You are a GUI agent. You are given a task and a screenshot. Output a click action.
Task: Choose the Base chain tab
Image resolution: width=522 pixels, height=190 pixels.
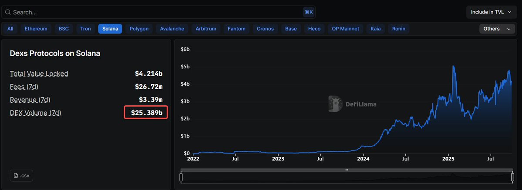[x=291, y=29]
